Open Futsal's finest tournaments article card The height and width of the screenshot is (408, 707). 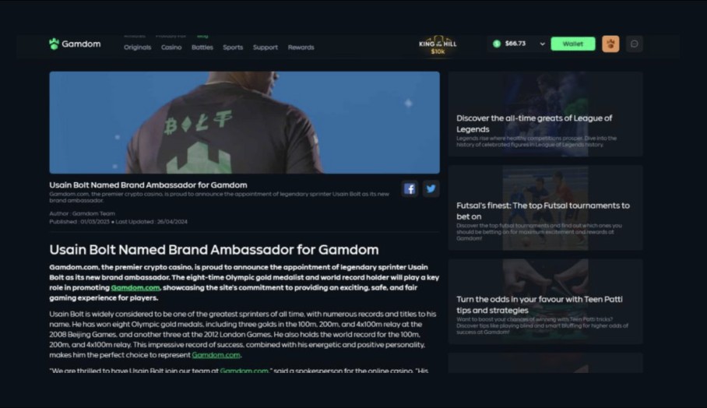546,208
